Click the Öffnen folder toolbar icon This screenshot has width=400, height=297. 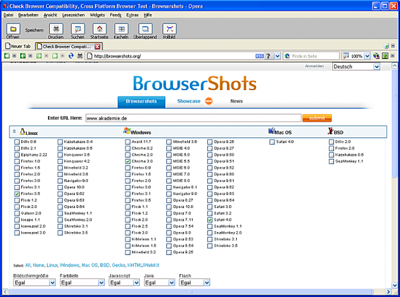[13, 29]
